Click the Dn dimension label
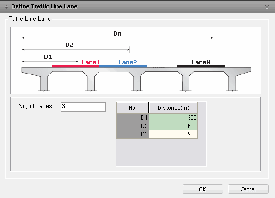Viewport: 275px width, 198px height. coord(117,33)
